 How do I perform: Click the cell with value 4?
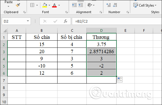72,44
